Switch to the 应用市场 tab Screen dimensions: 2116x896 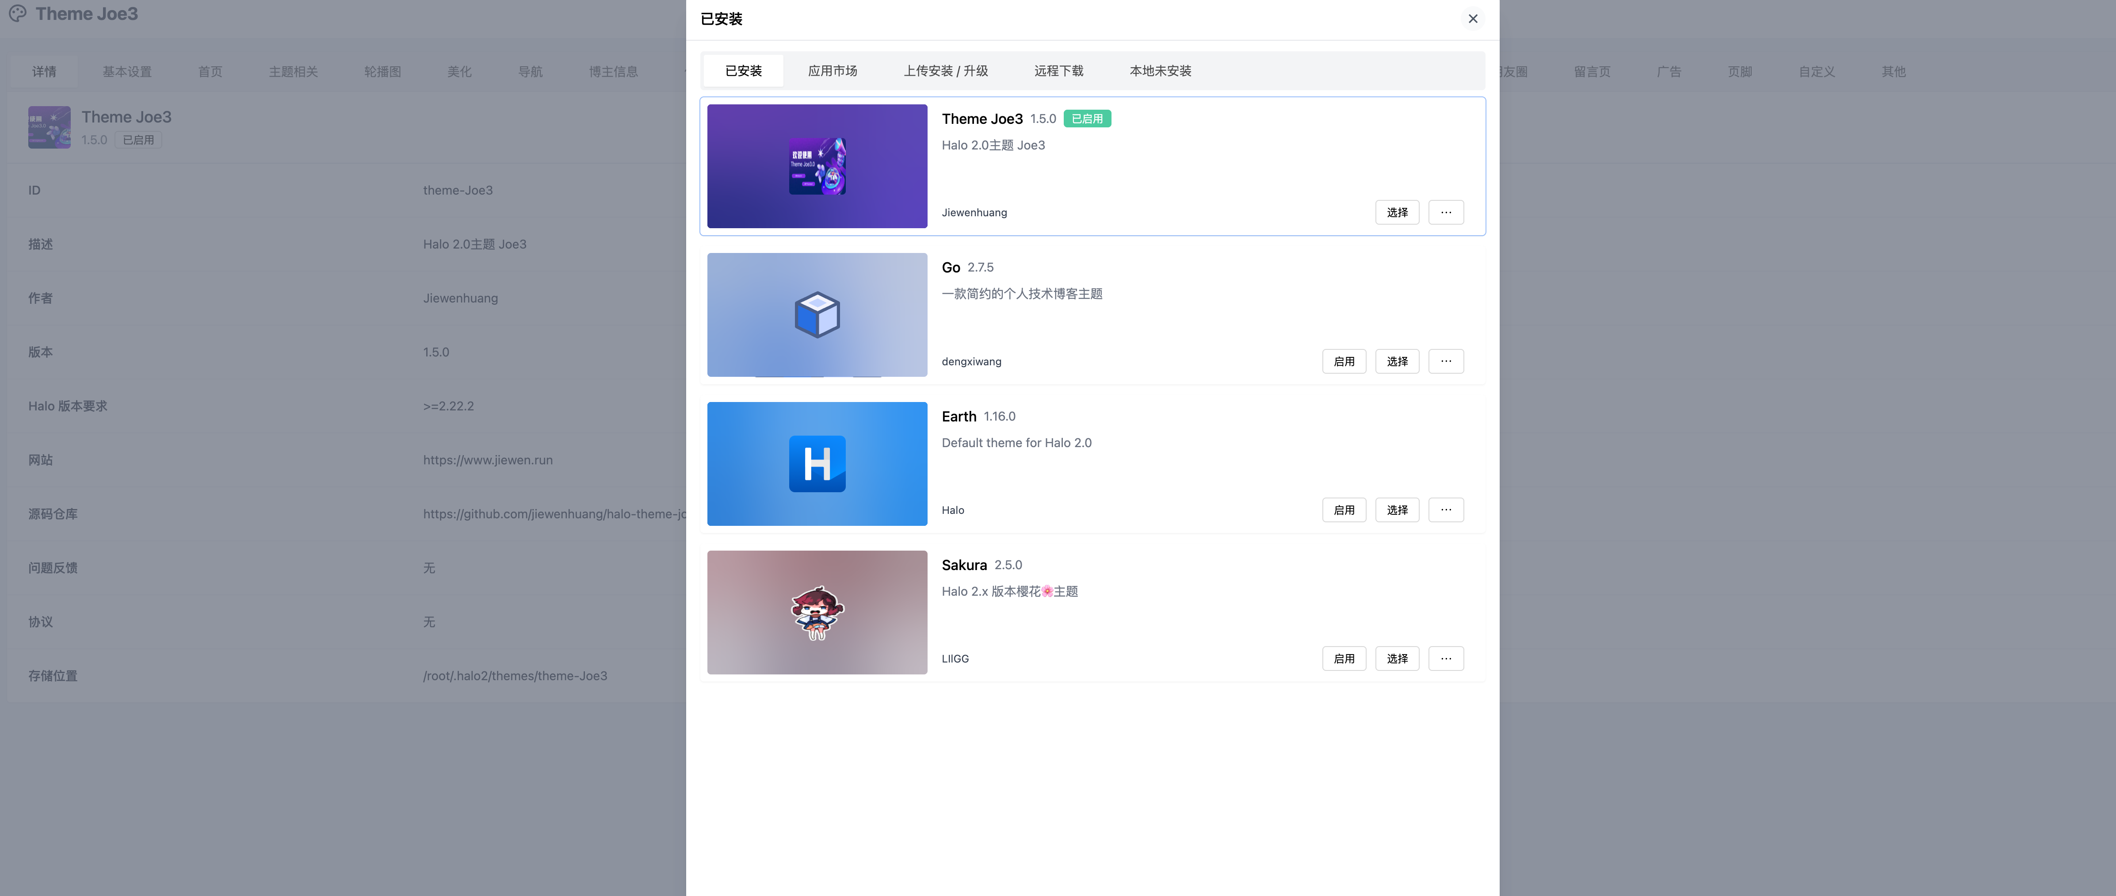[832, 71]
